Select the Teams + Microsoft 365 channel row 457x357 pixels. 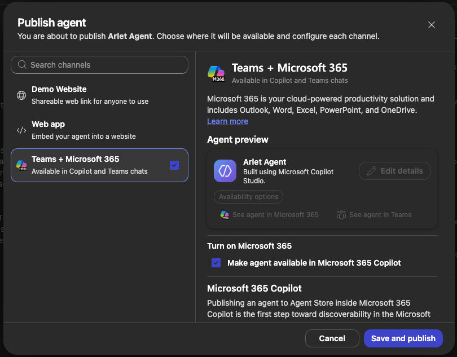pyautogui.click(x=99, y=165)
